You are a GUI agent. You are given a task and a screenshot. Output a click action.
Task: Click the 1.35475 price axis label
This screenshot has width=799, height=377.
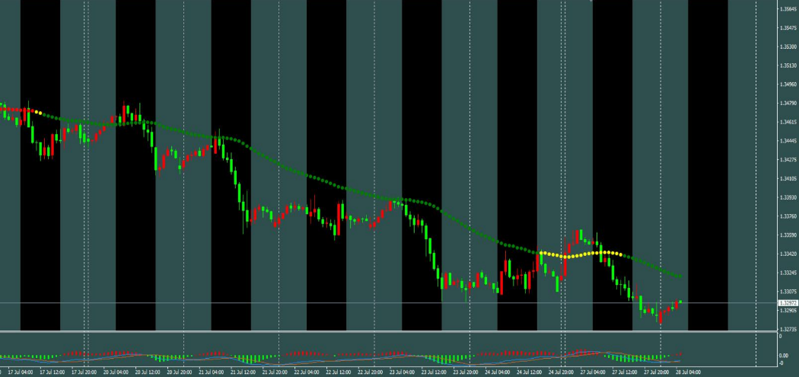click(788, 27)
